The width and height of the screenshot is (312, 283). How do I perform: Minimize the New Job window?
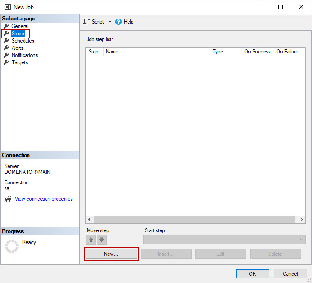point(260,7)
